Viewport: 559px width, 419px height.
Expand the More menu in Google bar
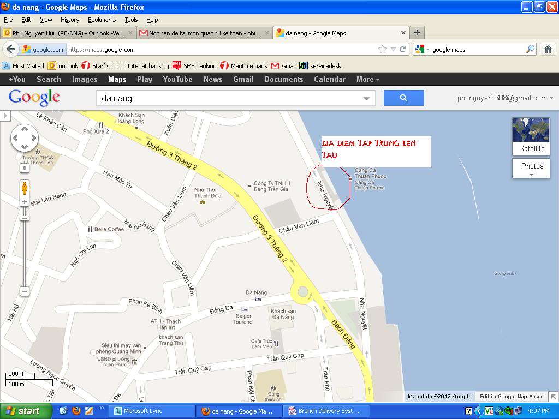pyautogui.click(x=367, y=79)
